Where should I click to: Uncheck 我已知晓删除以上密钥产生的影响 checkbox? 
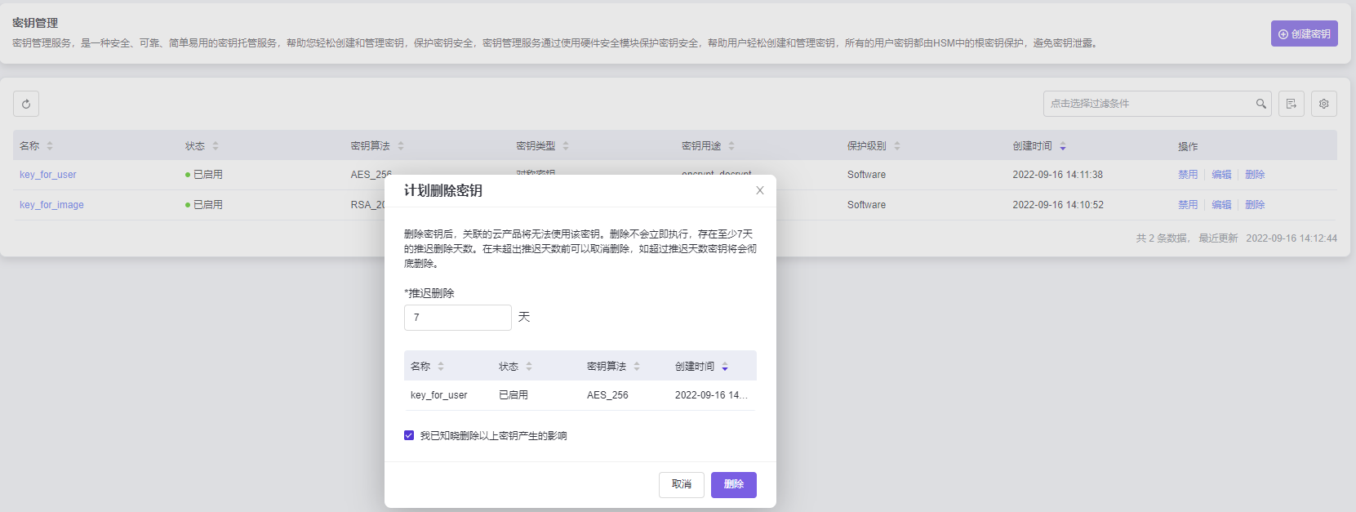[409, 435]
